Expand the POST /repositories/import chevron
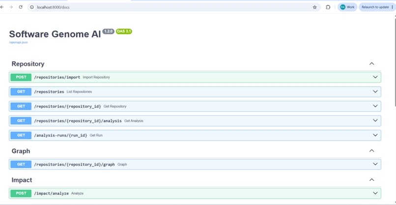 375,77
